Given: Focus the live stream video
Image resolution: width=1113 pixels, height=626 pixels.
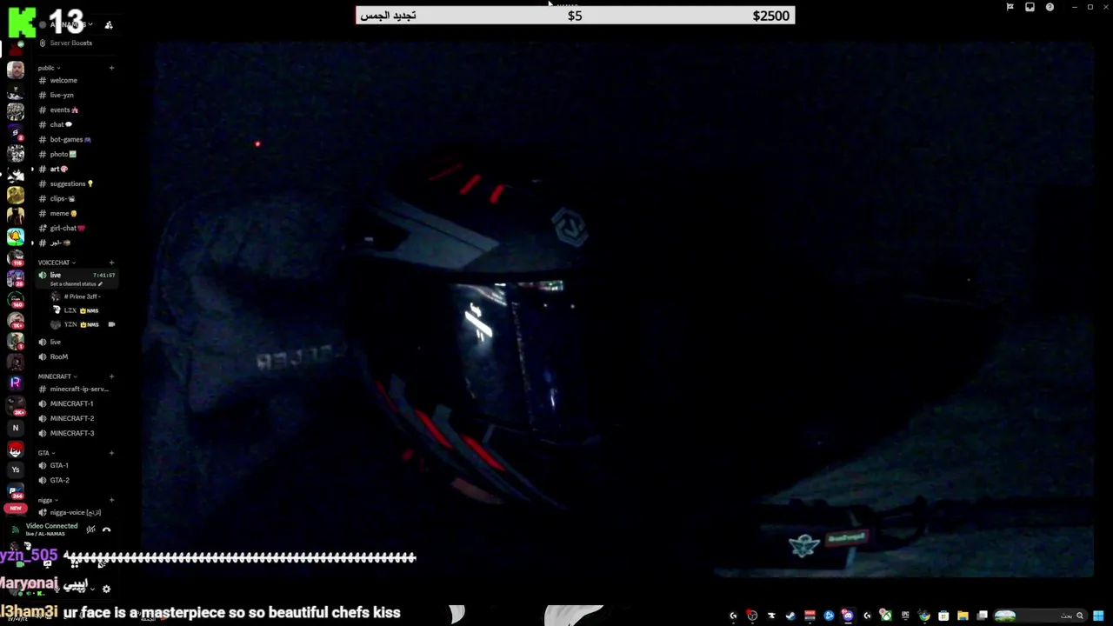Looking at the screenshot, I should point(617,309).
